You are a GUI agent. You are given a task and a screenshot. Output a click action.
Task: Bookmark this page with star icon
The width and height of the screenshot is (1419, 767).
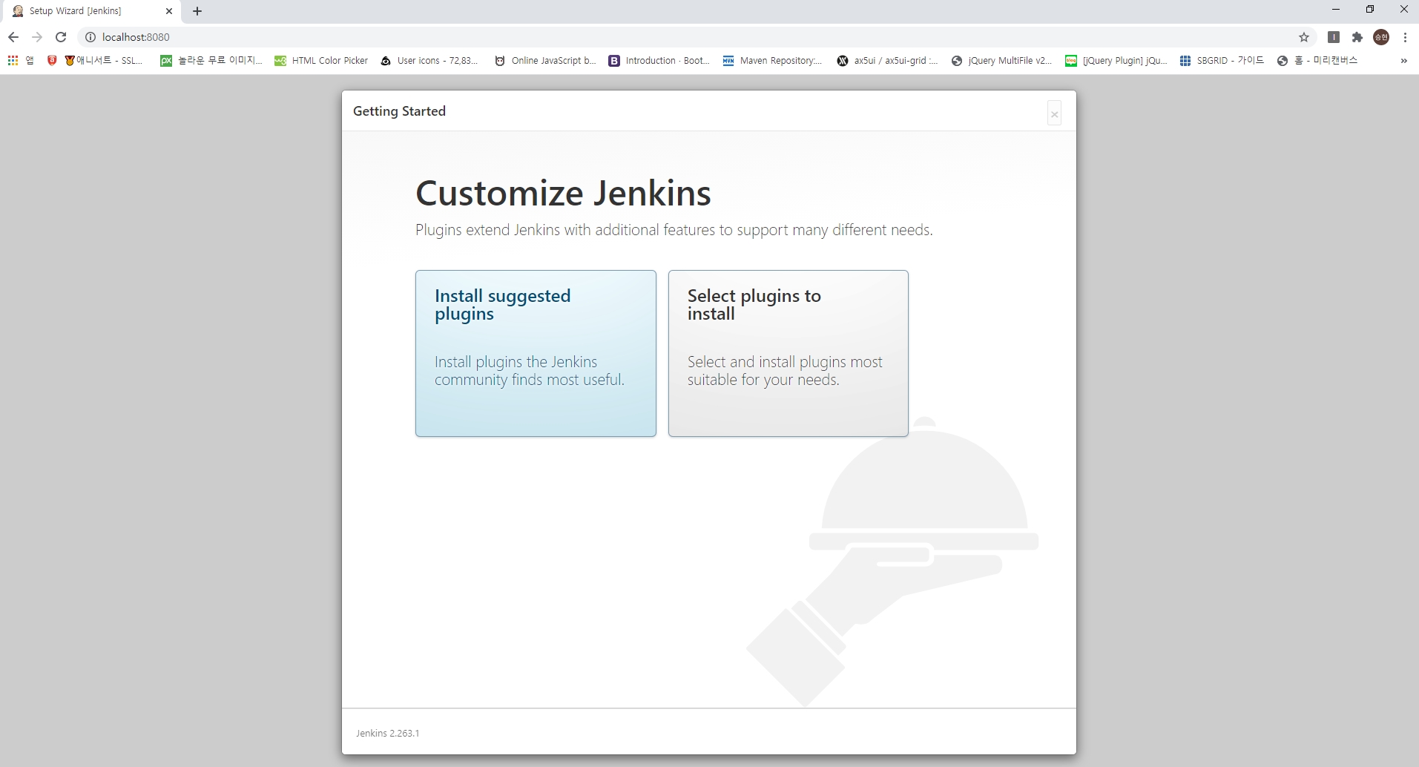pos(1304,37)
